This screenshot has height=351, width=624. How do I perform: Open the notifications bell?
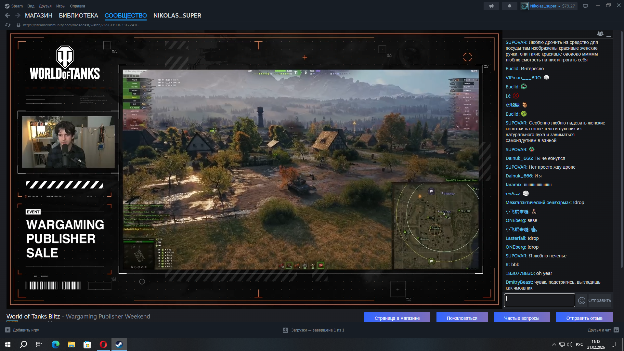[x=509, y=6]
